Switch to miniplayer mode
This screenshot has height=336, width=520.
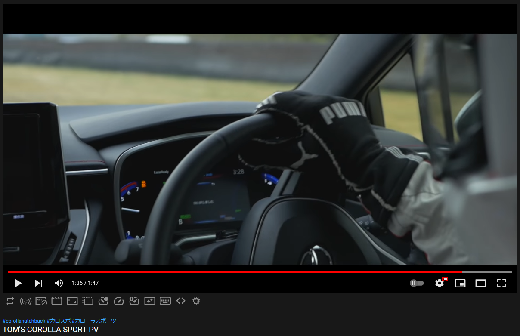point(460,283)
